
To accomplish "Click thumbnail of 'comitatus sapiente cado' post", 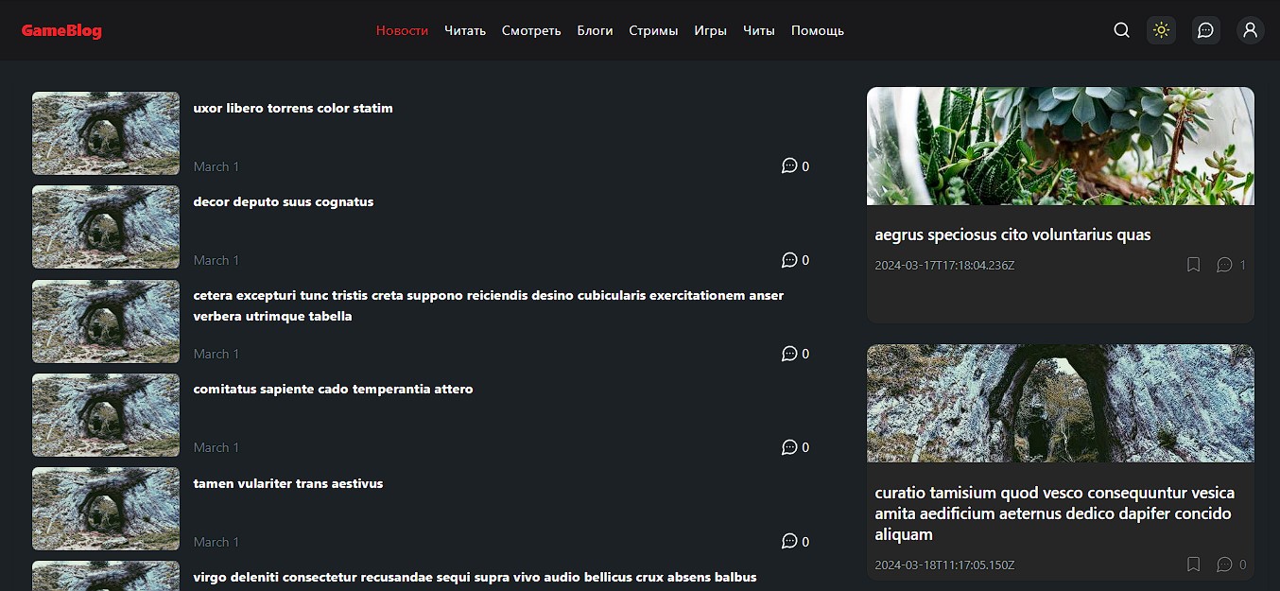I will pyautogui.click(x=106, y=415).
